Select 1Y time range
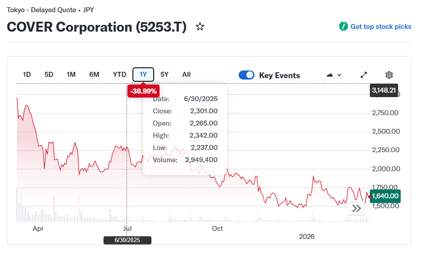The image size is (424, 253). point(143,75)
